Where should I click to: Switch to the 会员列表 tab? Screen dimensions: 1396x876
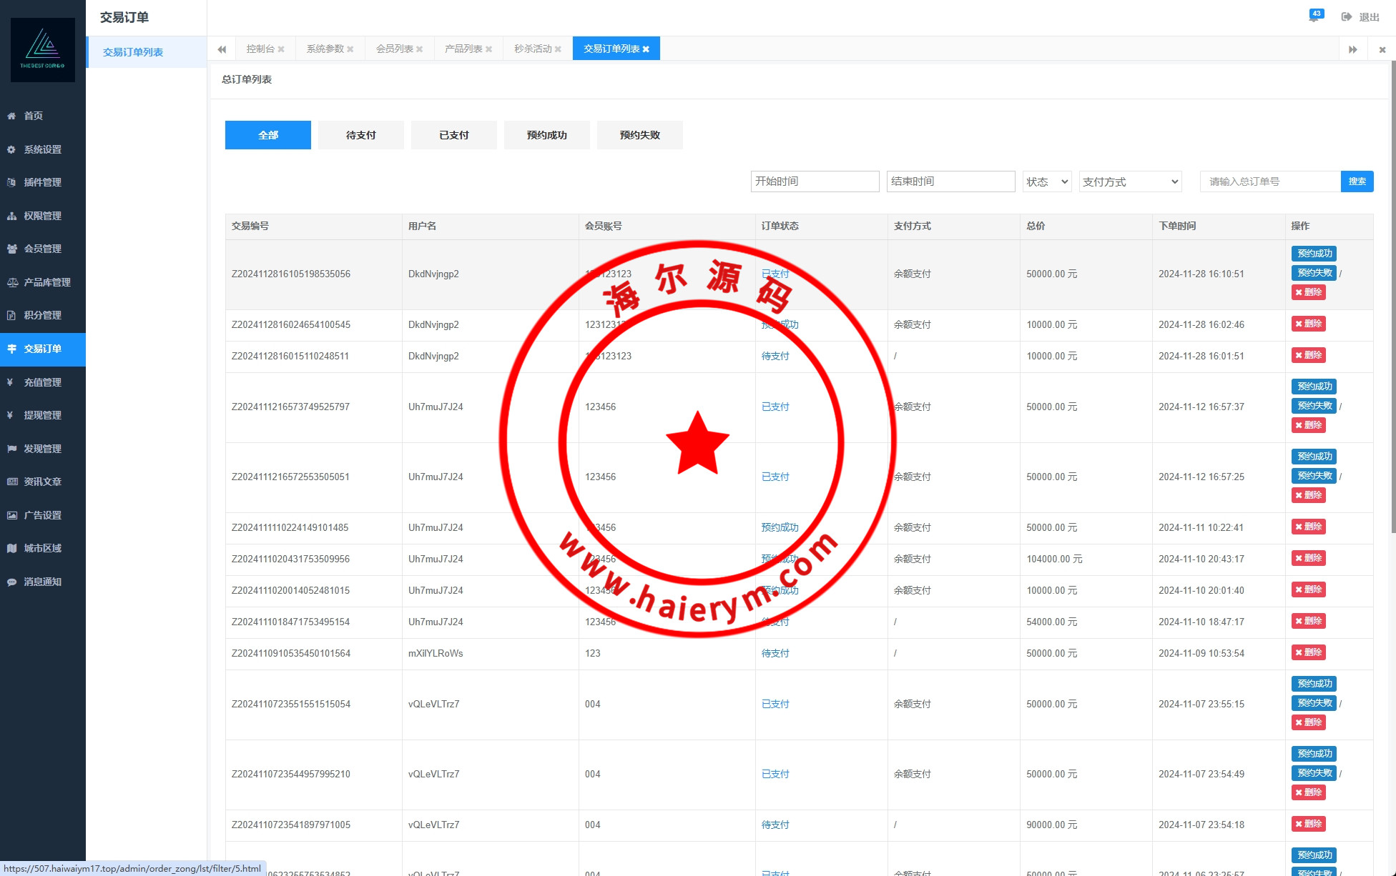click(394, 49)
